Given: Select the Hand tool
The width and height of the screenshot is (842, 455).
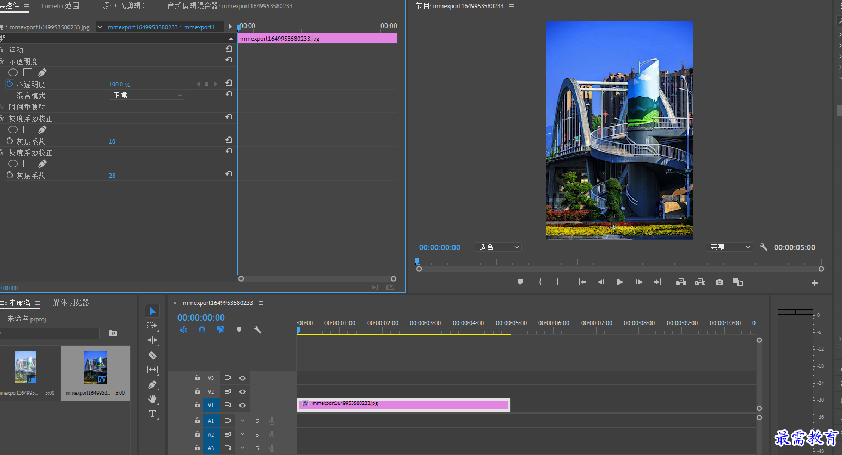Looking at the screenshot, I should [152, 399].
